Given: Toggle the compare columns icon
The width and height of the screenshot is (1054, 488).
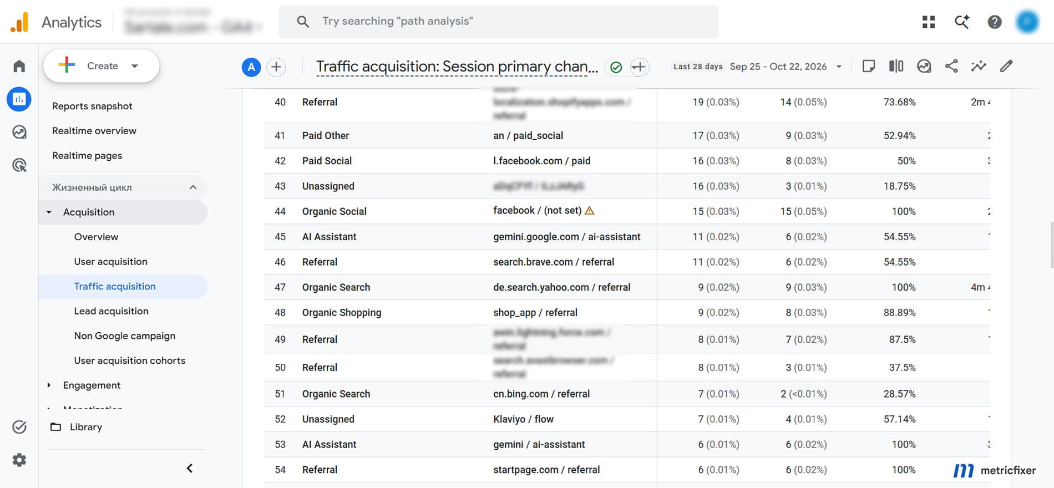Looking at the screenshot, I should (x=896, y=67).
